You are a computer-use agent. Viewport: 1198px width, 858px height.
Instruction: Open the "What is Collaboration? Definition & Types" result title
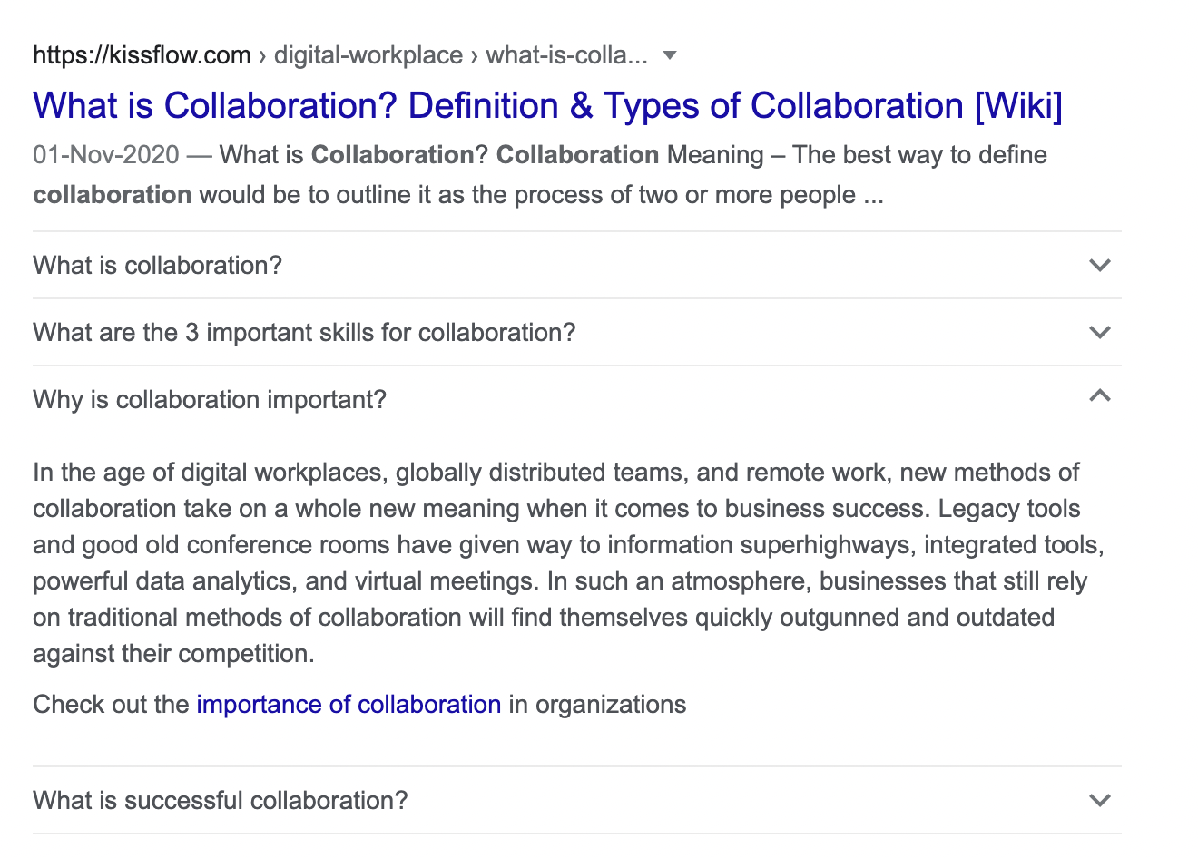(x=546, y=106)
